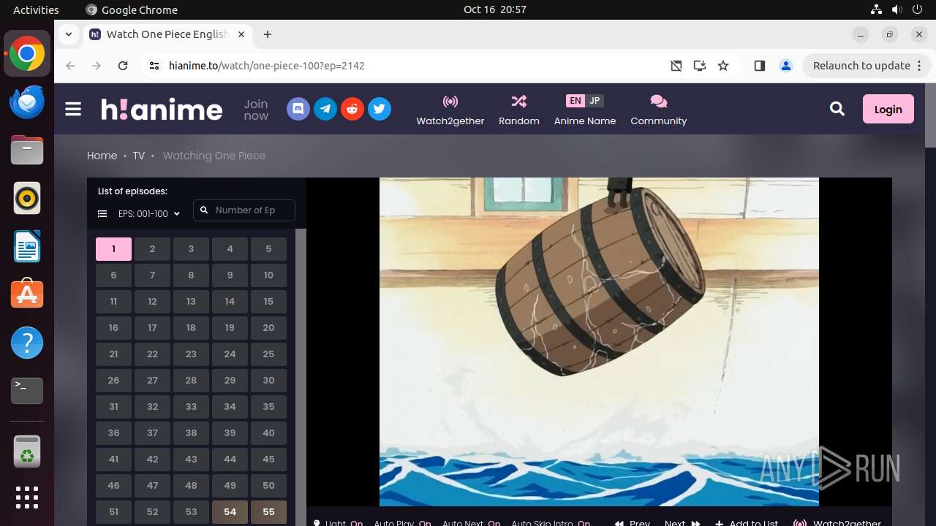Select episode 7
This screenshot has width=936, height=526.
[x=152, y=275]
